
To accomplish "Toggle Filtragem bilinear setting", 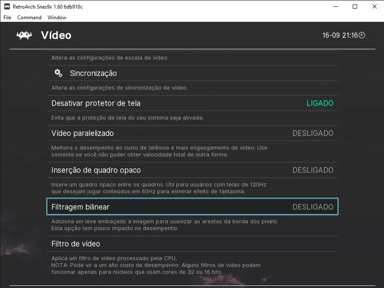I will pyautogui.click(x=192, y=207).
